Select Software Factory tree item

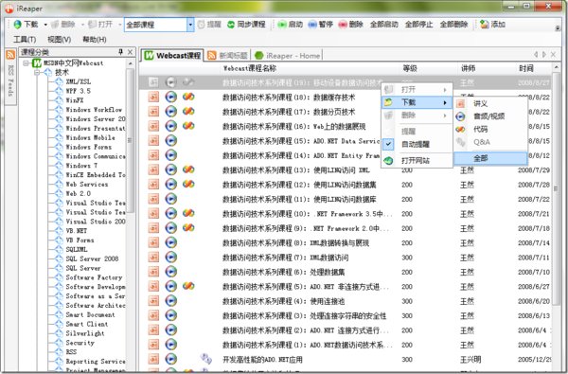94,277
